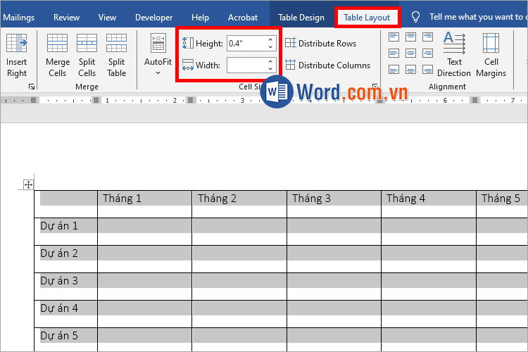Switch to the Developer tab
Image resolution: width=528 pixels, height=352 pixels.
(x=153, y=18)
